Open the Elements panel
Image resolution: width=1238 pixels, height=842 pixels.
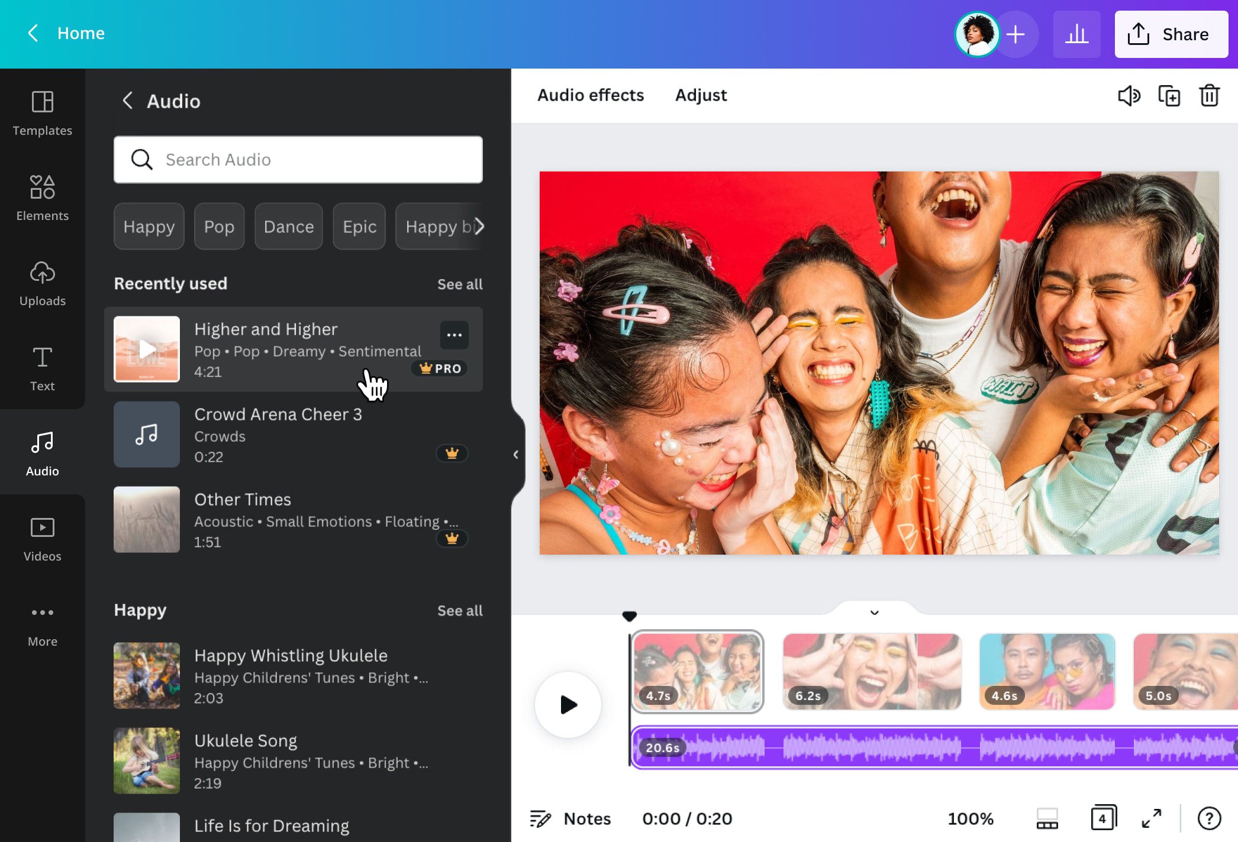(41, 196)
